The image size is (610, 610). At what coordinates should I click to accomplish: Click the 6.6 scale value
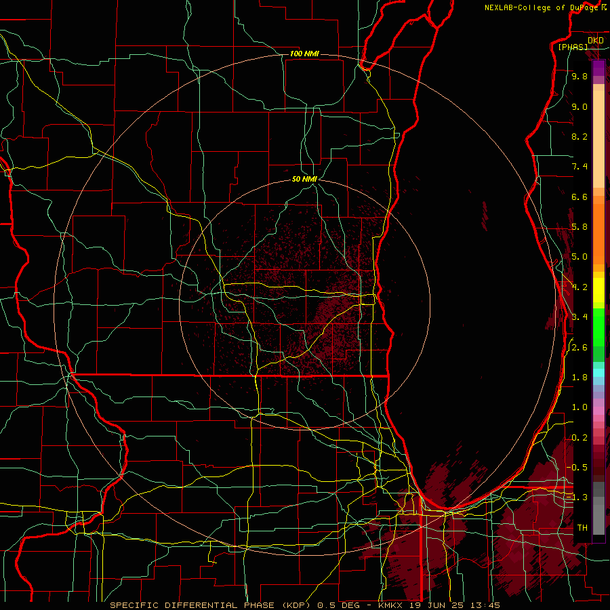579,197
